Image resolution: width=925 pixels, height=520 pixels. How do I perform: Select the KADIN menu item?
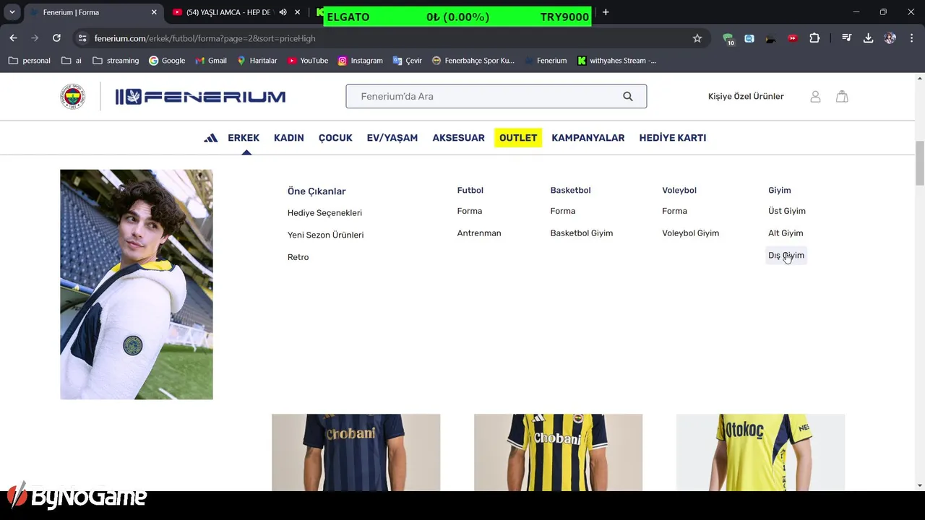pyautogui.click(x=289, y=138)
